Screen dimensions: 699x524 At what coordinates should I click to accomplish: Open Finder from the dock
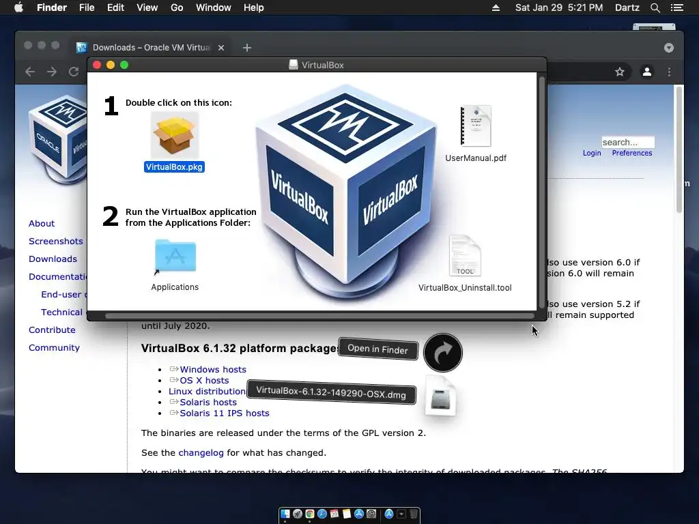pyautogui.click(x=285, y=514)
